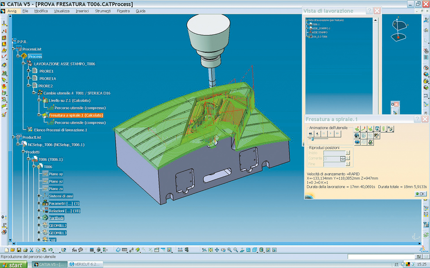Expand the PRORE1A node
Viewport: 430px width, 268px height.
29,78
